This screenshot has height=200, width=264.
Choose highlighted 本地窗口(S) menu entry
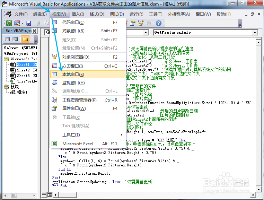pos(88,74)
